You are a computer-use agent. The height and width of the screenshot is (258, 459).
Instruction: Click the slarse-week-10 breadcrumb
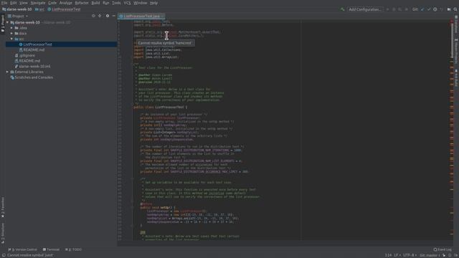point(17,9)
